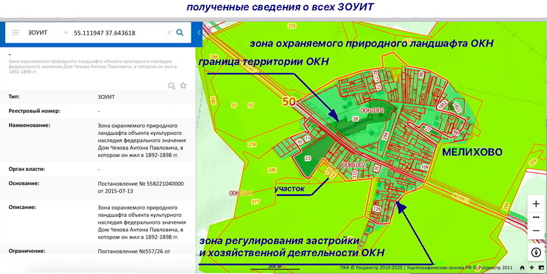The height and width of the screenshot is (274, 547).
Task: Click the road marker 50 on map
Action: [288, 101]
